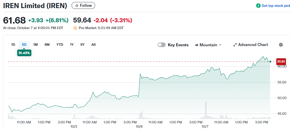Click the Advanced Chart expand arrows icon

click(235, 45)
